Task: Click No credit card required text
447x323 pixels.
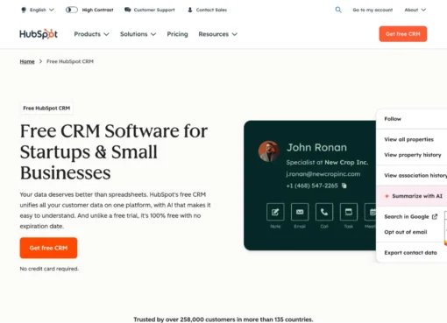Action: point(49,269)
